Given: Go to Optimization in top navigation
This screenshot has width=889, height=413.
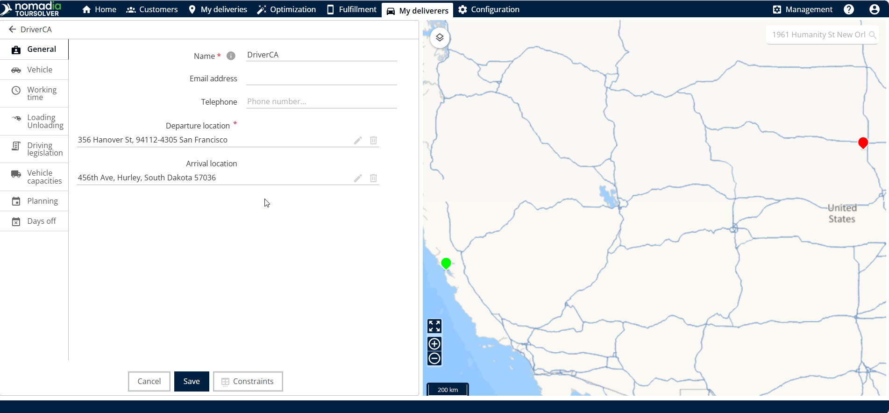Looking at the screenshot, I should [286, 9].
